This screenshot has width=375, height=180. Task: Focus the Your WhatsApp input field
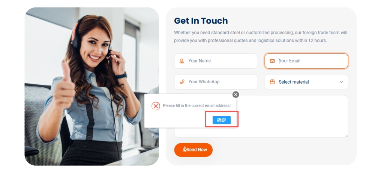coord(216,82)
